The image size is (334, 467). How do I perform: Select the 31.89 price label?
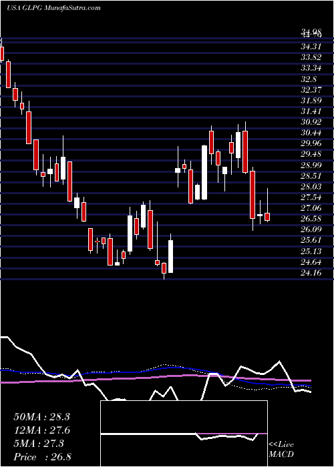click(311, 100)
